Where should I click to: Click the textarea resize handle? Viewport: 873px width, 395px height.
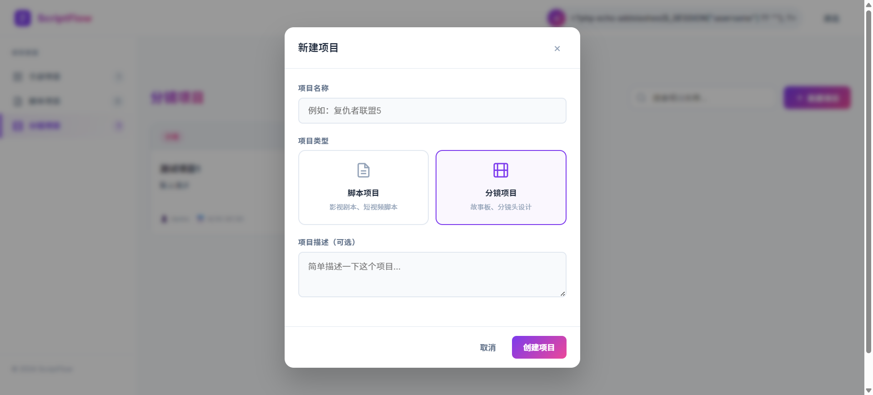click(562, 294)
